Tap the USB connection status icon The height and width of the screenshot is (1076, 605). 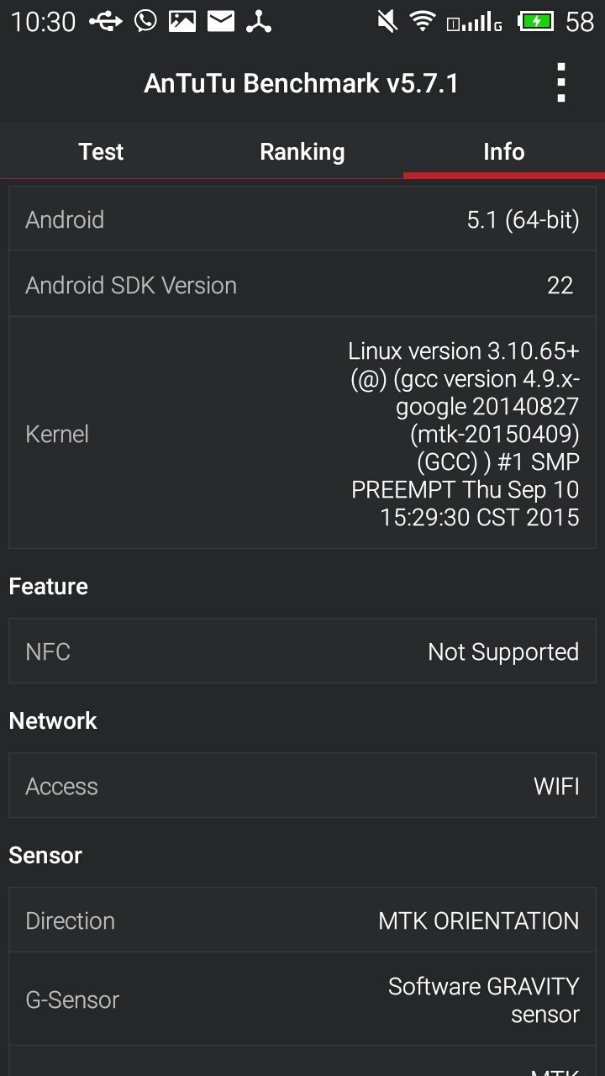[105, 21]
